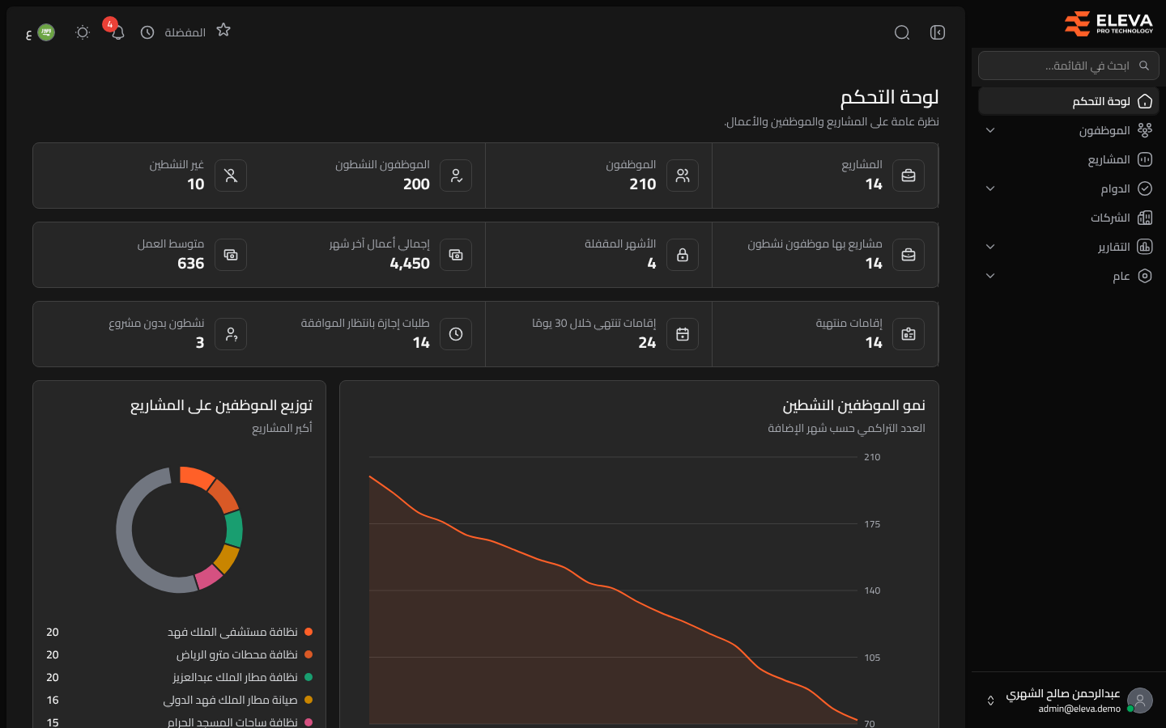This screenshot has height=728, width=1166.
Task: Expand the الموظفون sidebar submenu chevron
Action: pyautogui.click(x=990, y=130)
